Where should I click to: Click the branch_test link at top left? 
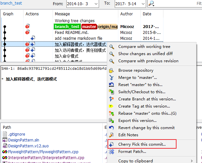pyautogui.click(x=11, y=3)
